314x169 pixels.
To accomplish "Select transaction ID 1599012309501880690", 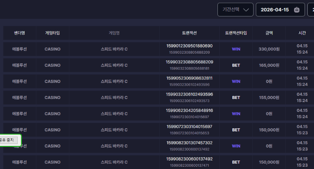I will (x=189, y=46).
